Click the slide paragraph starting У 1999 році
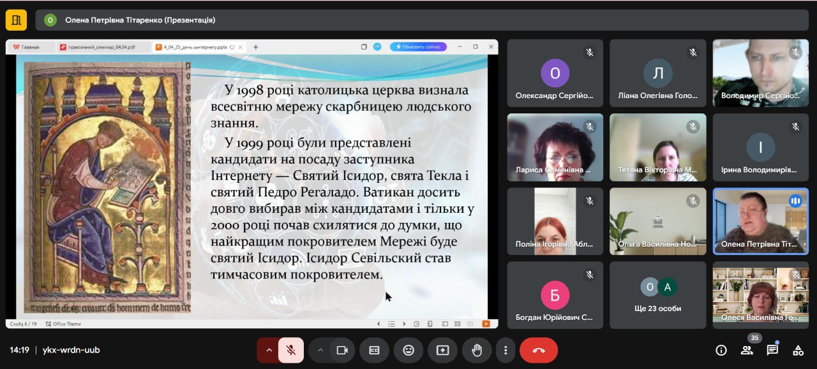This screenshot has width=817, height=369. (x=342, y=208)
